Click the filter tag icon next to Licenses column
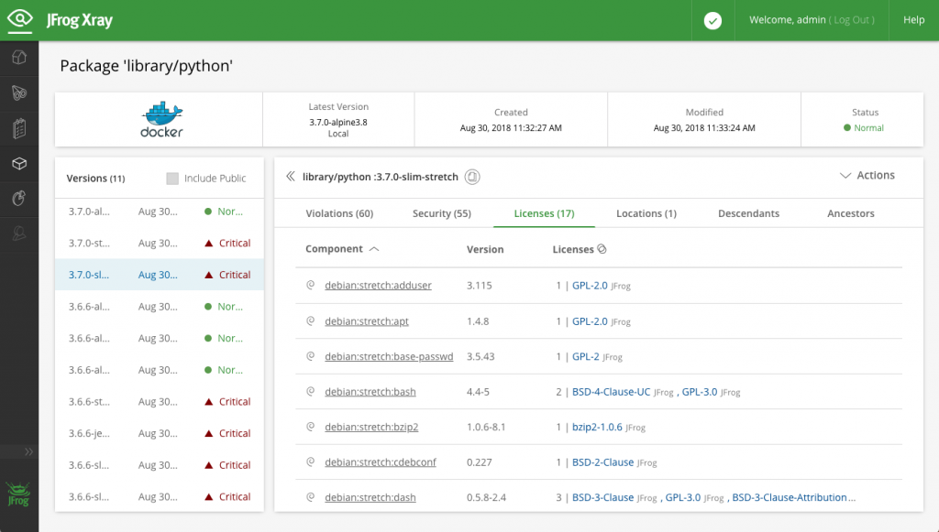 tap(601, 248)
